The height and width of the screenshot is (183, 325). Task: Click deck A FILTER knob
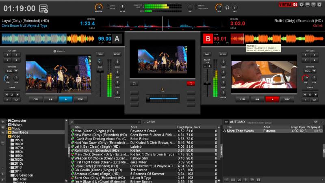(117, 93)
